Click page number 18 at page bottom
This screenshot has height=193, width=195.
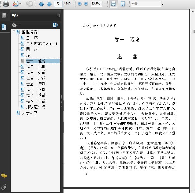click(86, 174)
